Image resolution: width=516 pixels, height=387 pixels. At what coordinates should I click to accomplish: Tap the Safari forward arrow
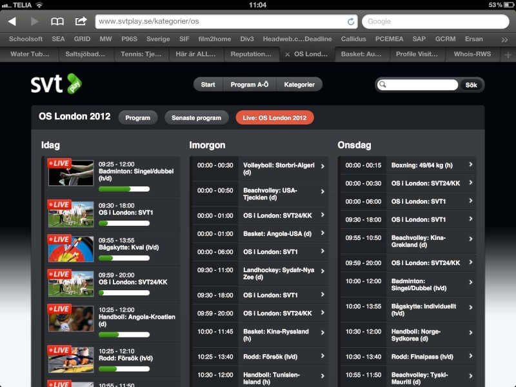coord(34,21)
